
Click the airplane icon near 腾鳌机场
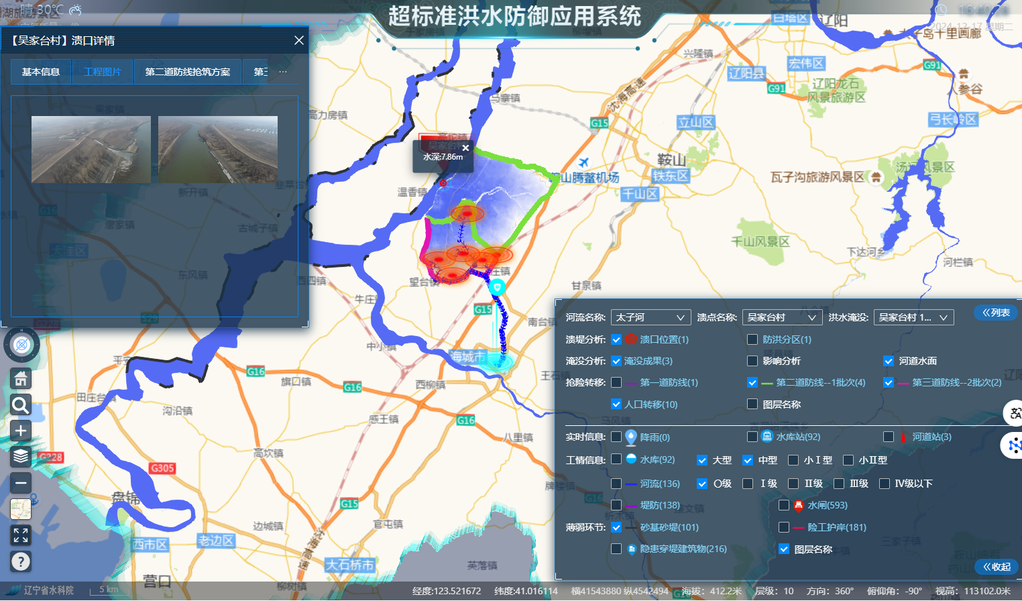pyautogui.click(x=583, y=162)
